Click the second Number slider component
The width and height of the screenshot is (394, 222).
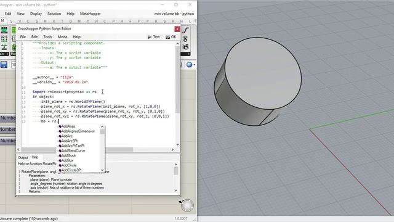8,129
